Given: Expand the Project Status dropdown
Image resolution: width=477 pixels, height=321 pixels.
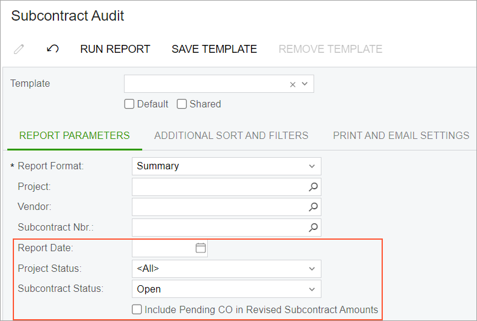Looking at the screenshot, I should point(226,268).
